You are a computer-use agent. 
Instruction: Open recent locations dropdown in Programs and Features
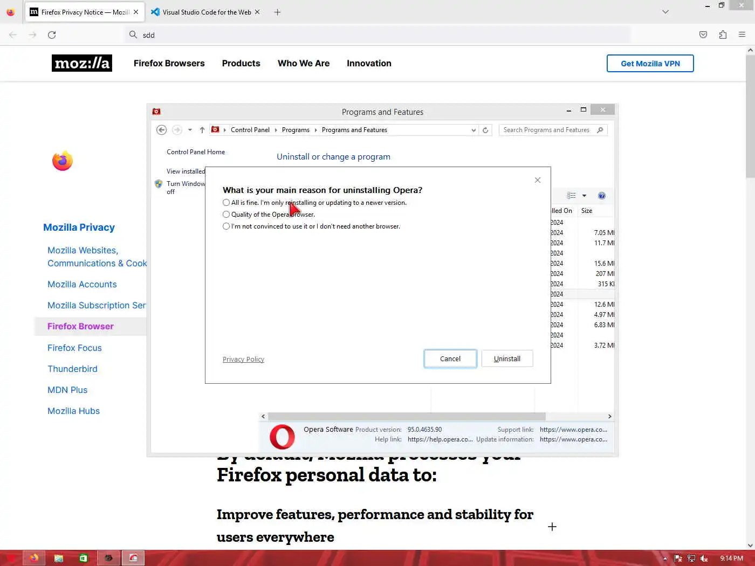pos(190,130)
